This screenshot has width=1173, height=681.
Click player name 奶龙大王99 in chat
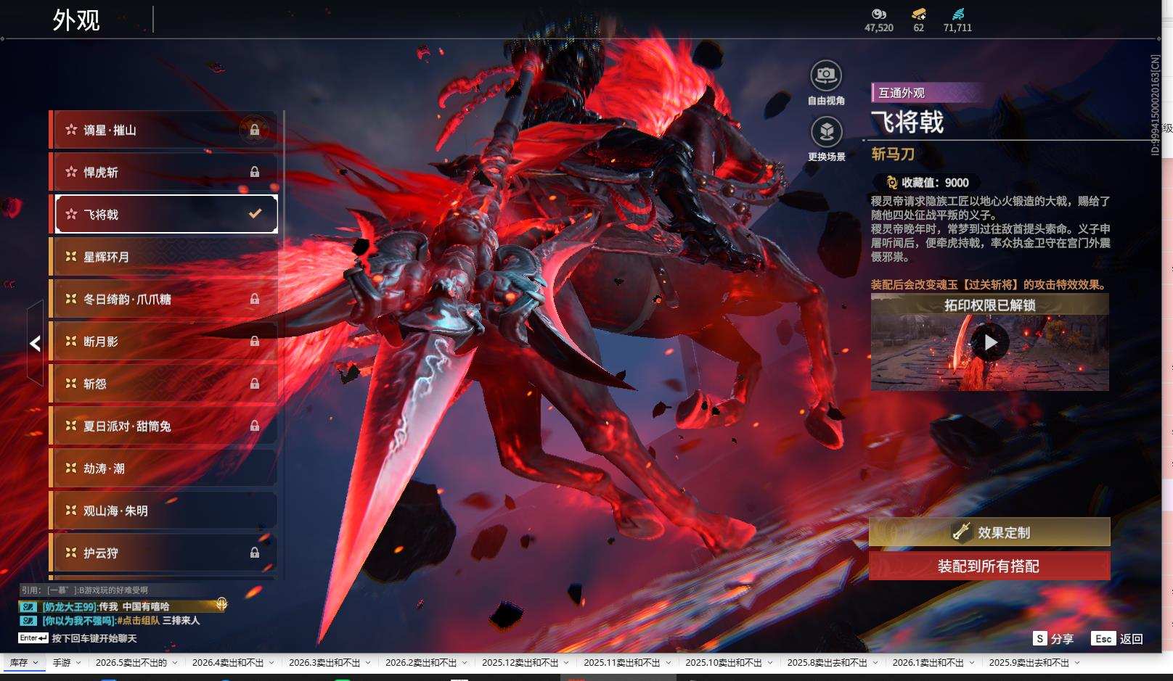pos(70,606)
